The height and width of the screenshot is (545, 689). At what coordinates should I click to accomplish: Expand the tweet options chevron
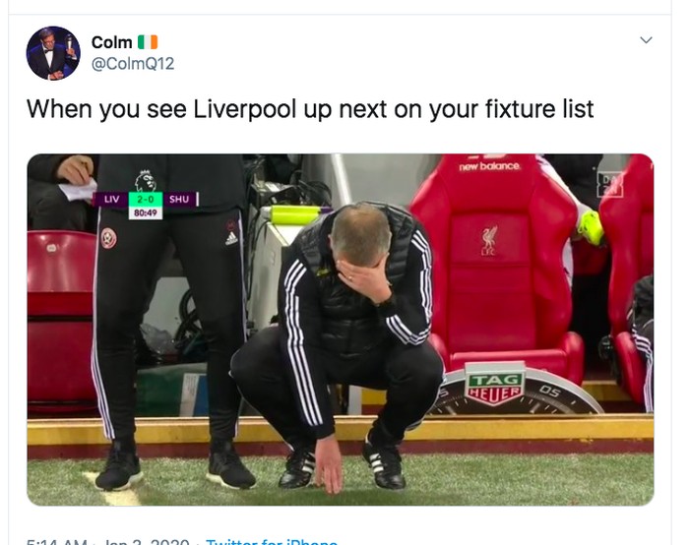pos(646,40)
